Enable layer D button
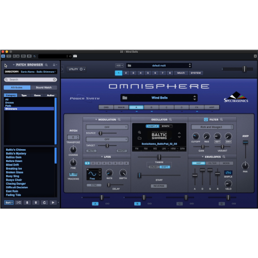 coord(222,204)
